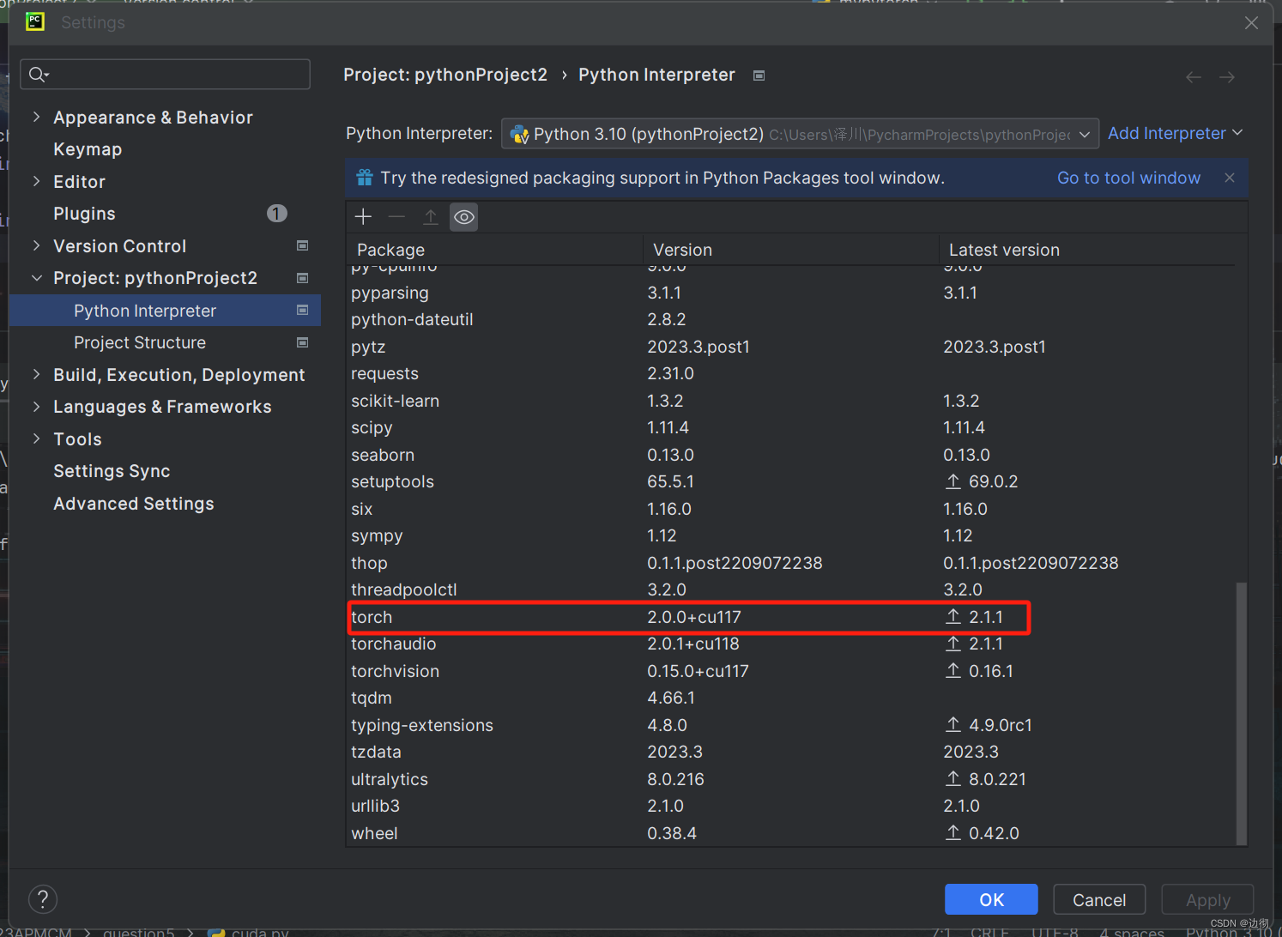The image size is (1282, 937).
Task: Expand Appearance & Behavior settings
Action: tap(36, 117)
